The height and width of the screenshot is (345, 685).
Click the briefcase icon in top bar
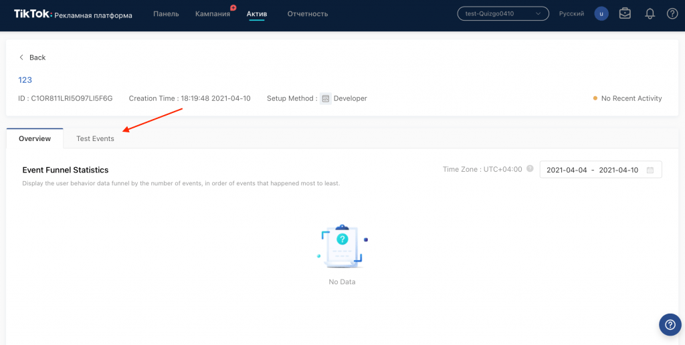coord(625,13)
